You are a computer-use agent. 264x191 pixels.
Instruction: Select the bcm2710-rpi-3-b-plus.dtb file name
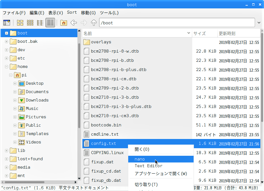[121, 107]
